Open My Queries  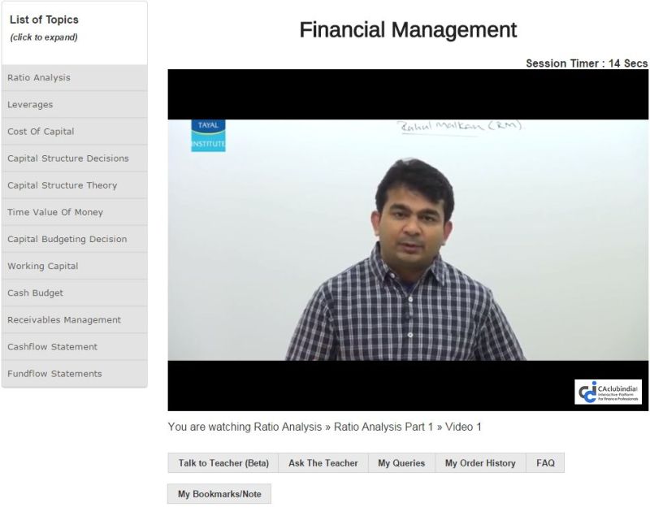coord(401,463)
